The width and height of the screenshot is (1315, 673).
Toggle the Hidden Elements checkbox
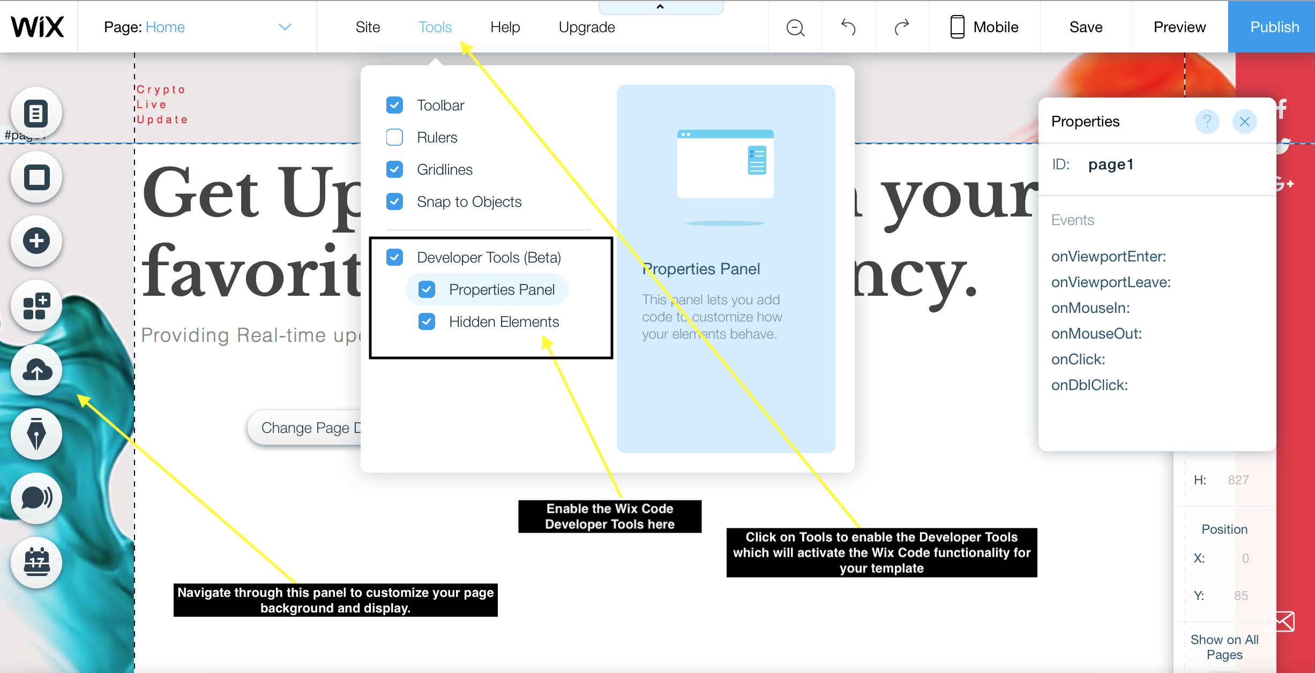[x=427, y=321]
